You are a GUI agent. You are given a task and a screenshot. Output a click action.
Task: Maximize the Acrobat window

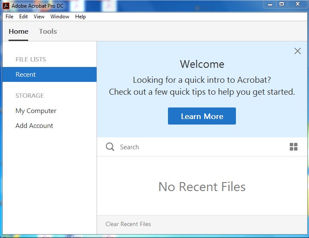(282, 4)
